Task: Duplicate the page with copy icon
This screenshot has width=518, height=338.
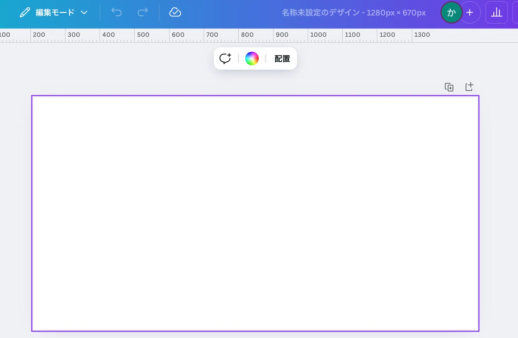Action: click(449, 87)
